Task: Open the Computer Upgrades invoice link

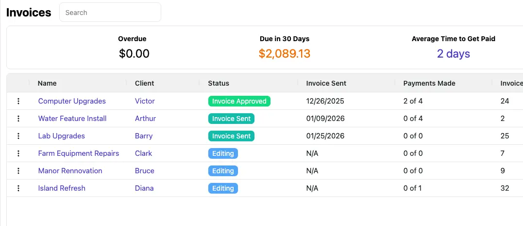Action: pos(72,101)
